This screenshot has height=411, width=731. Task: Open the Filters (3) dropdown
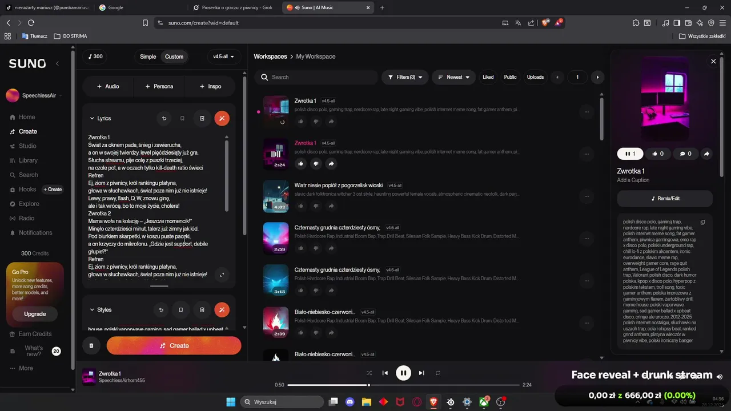pyautogui.click(x=405, y=77)
